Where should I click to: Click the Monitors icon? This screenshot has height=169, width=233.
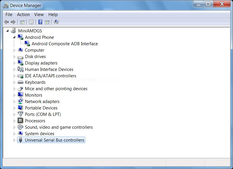click(21, 95)
